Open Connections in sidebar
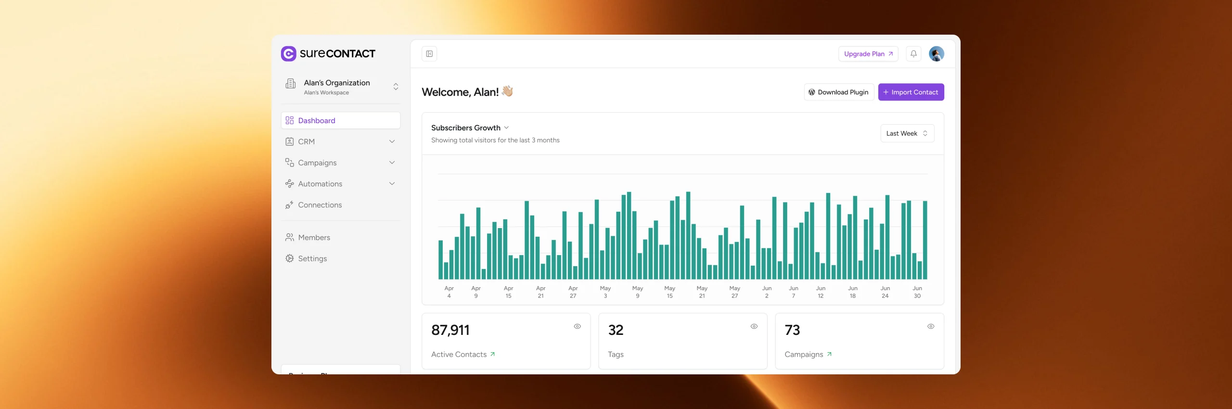This screenshot has width=1232, height=409. coord(341,205)
